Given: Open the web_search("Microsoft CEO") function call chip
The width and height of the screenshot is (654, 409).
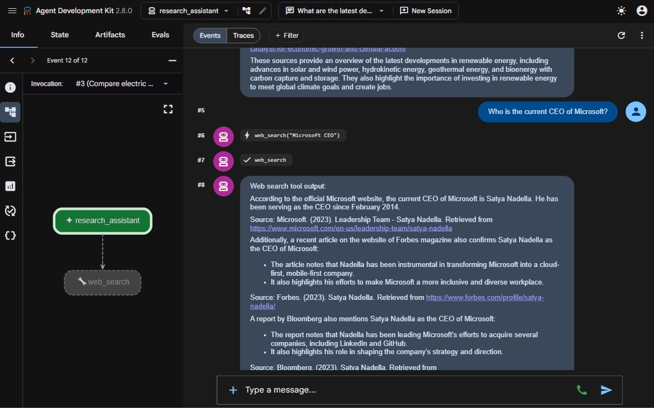Looking at the screenshot, I should point(293,135).
